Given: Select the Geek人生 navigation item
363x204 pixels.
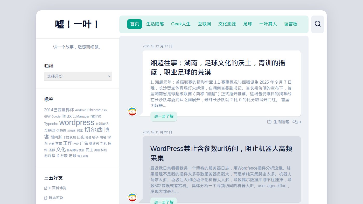Looking at the screenshot, I should click(181, 24).
